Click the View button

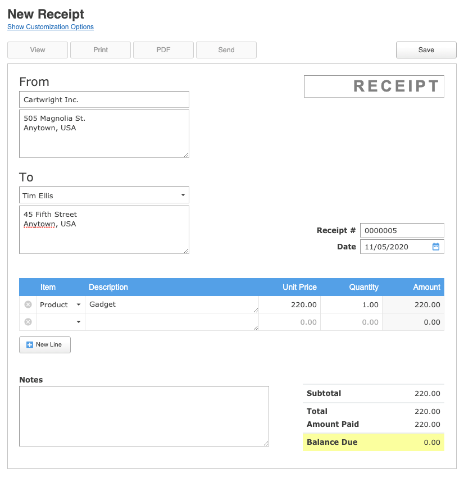click(38, 50)
